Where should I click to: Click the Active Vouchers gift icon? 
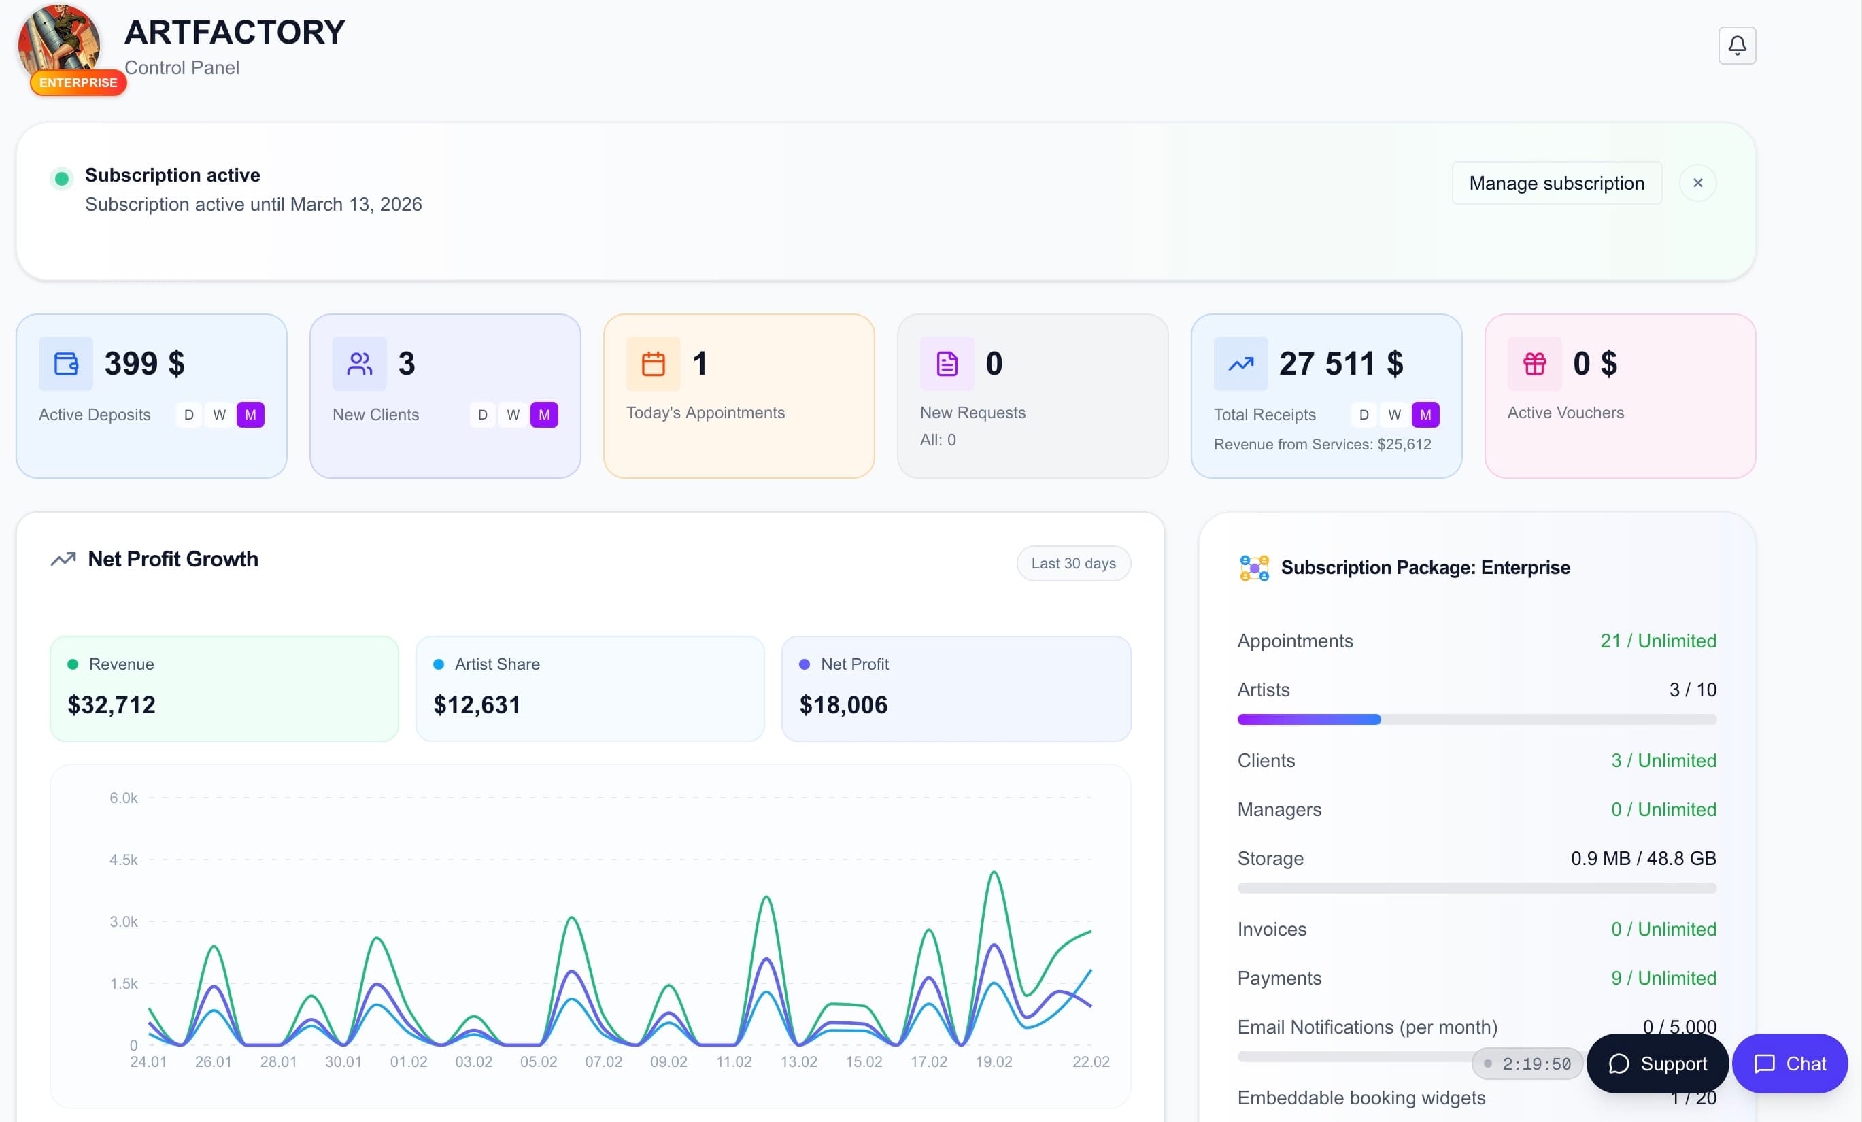click(1536, 363)
